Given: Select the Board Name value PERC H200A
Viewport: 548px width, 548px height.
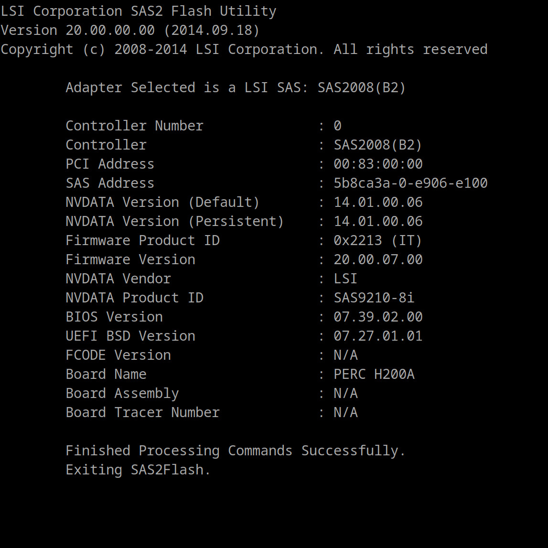Looking at the screenshot, I should 374,374.
